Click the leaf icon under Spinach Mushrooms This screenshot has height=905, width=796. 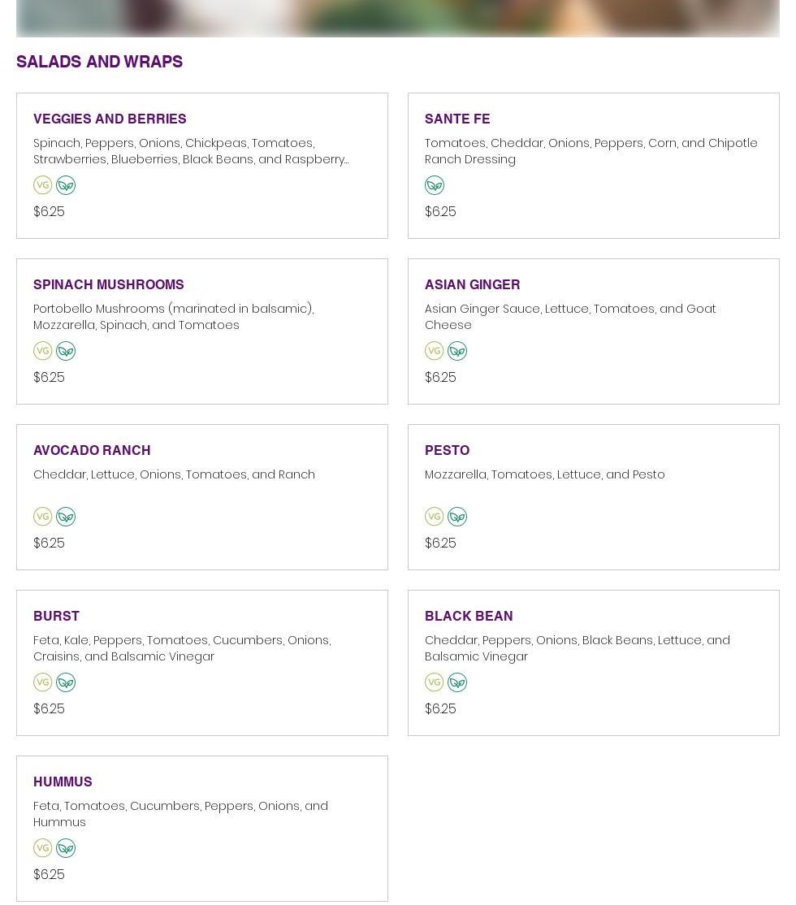pos(66,351)
